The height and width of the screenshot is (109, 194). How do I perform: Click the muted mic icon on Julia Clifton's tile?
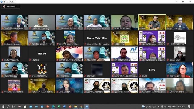click(57, 92)
